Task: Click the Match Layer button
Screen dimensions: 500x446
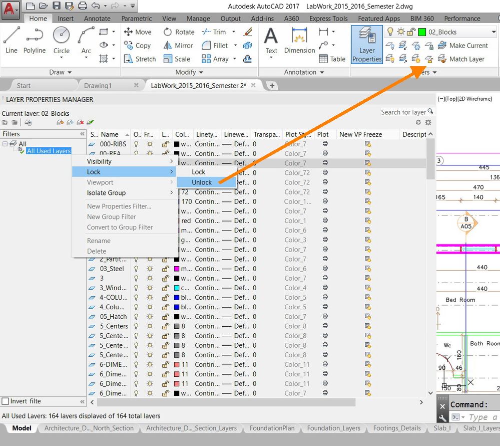Action: pos(461,59)
